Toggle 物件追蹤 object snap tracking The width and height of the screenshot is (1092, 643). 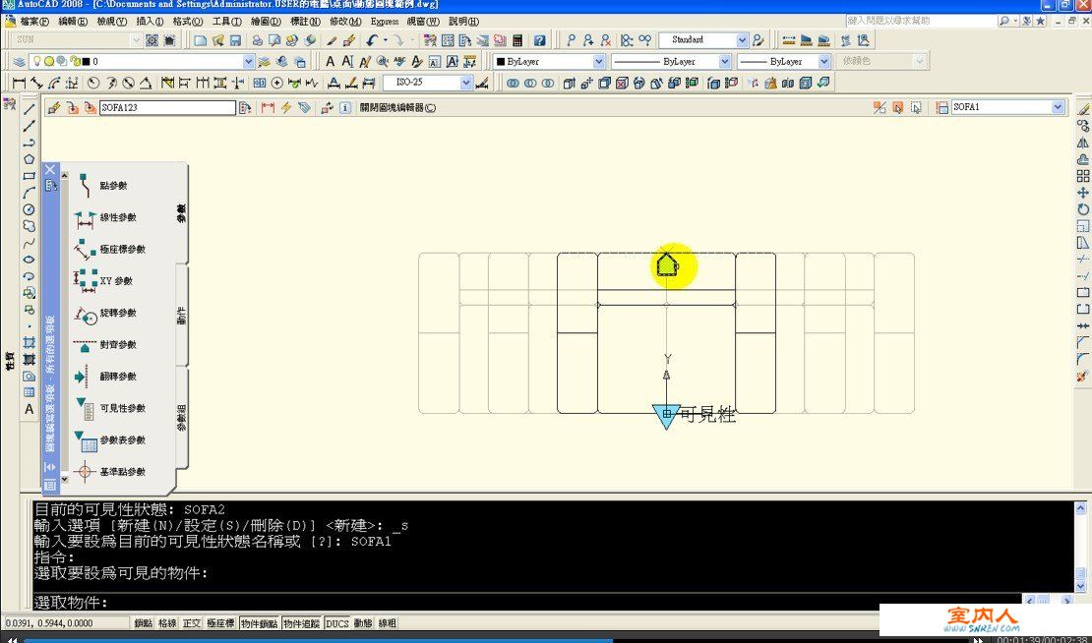pos(302,623)
